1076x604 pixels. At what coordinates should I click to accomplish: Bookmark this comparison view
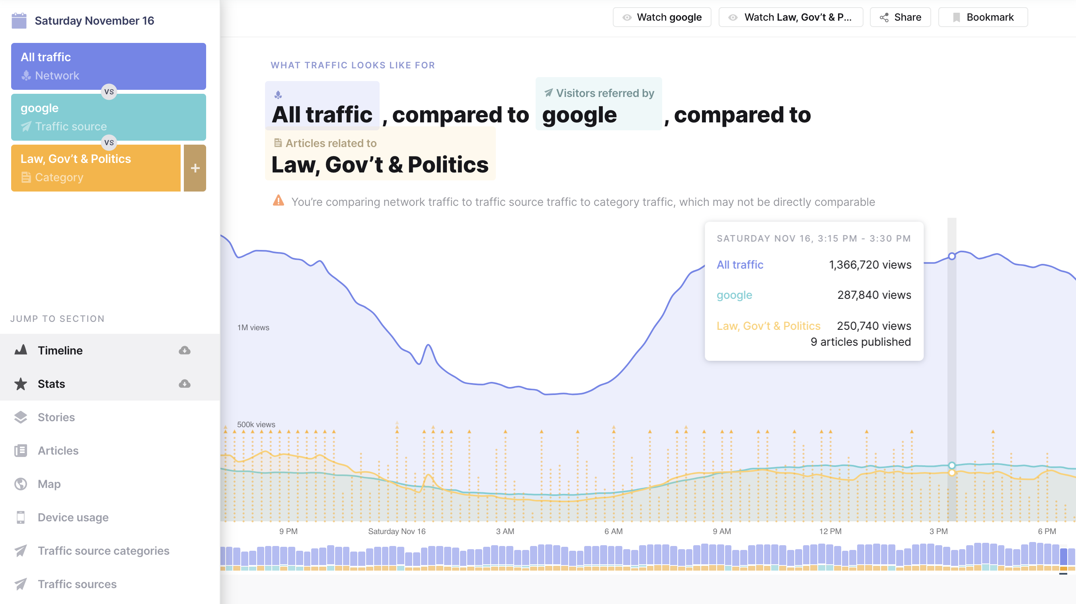[983, 17]
